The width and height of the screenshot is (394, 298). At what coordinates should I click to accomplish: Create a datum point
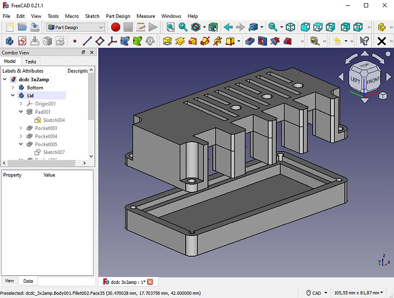point(75,41)
